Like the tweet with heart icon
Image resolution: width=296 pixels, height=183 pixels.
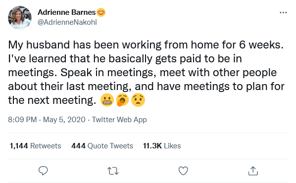pos(183,171)
